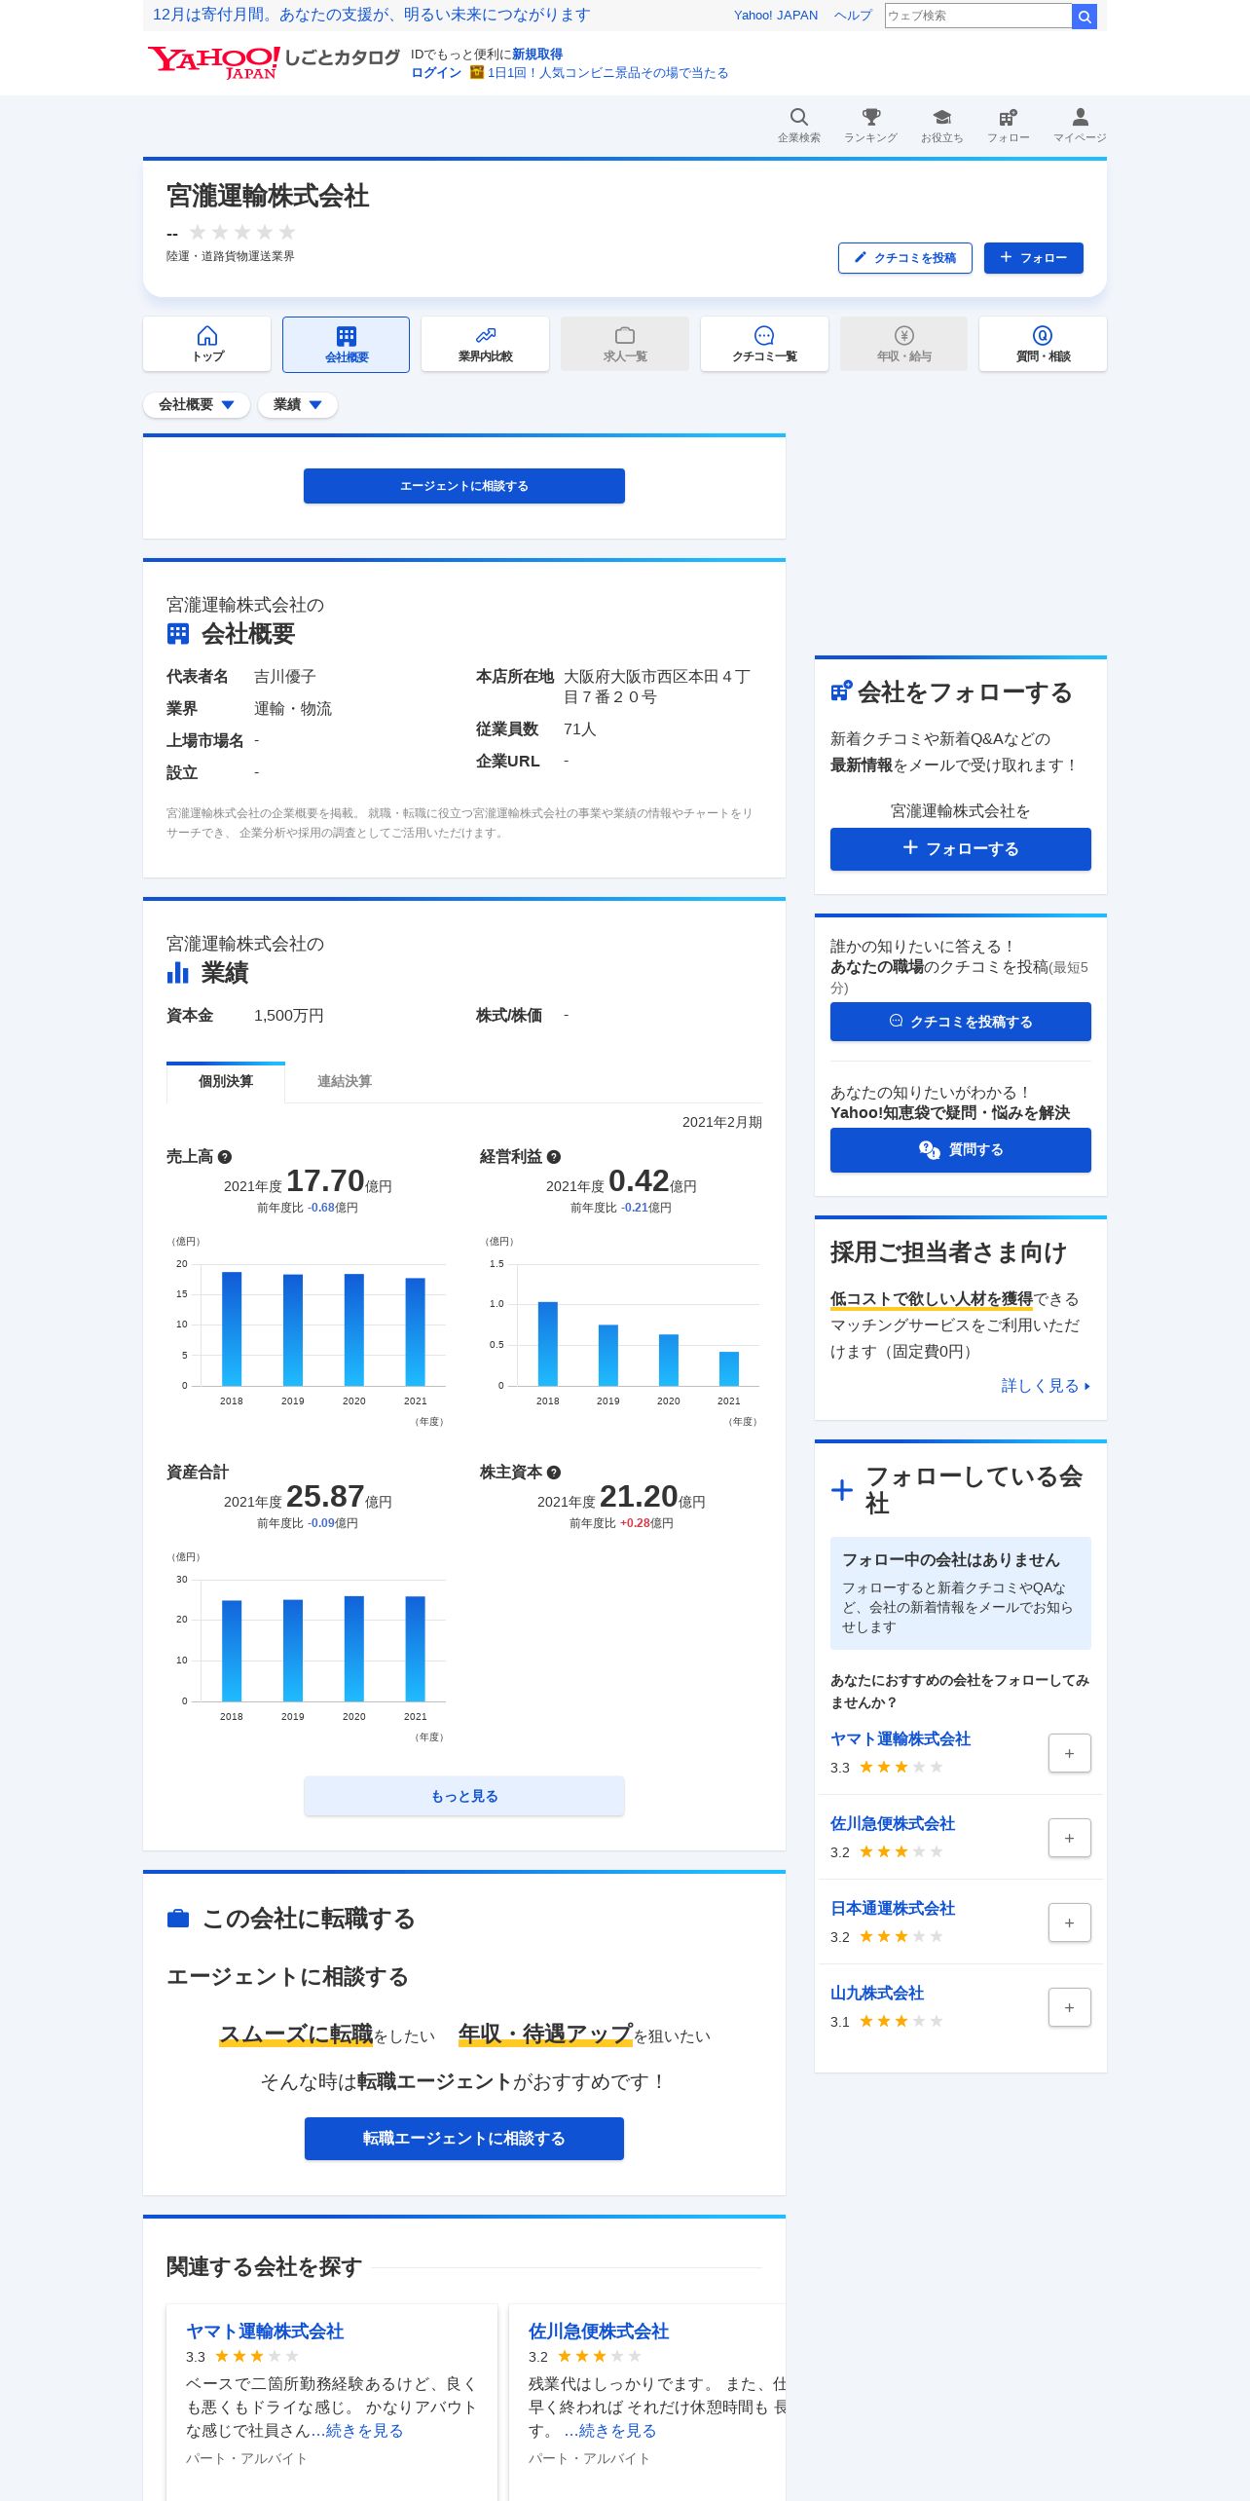Follow 佐川急便株式会社 with plus button

tap(1069, 1838)
